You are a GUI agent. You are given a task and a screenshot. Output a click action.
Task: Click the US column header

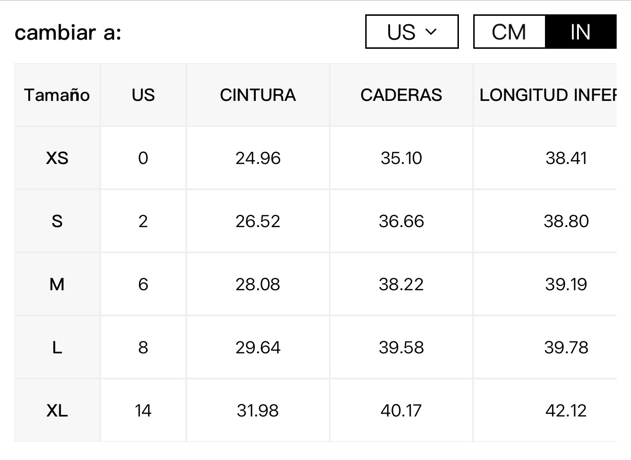(143, 95)
